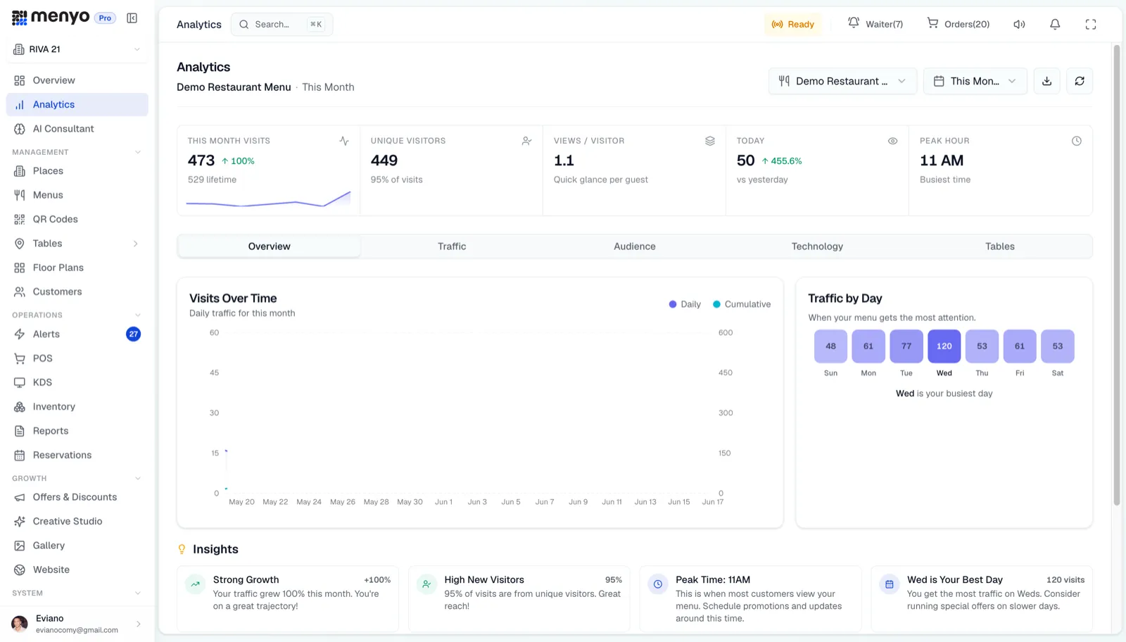Open the Eviano account menu chevron
1126x642 pixels.
[138, 624]
